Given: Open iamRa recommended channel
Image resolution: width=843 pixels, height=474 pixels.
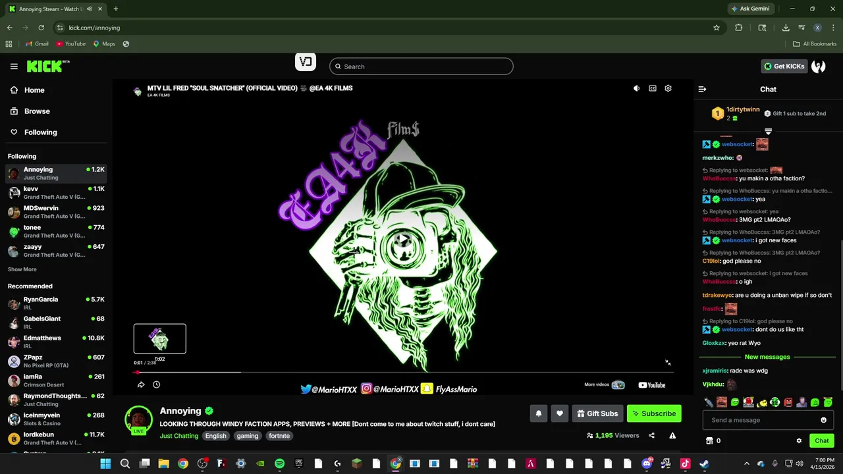Looking at the screenshot, I should pos(56,381).
